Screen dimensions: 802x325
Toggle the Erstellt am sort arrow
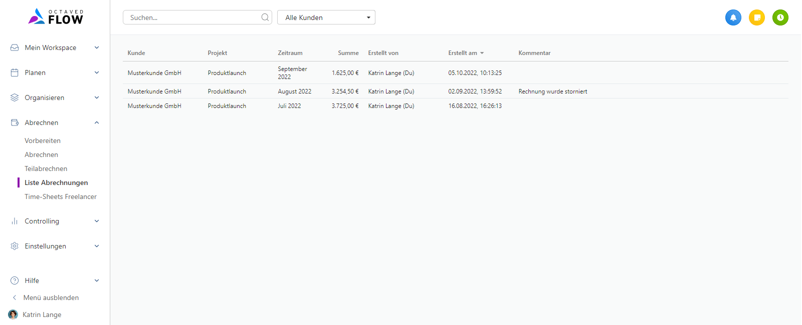pos(482,53)
